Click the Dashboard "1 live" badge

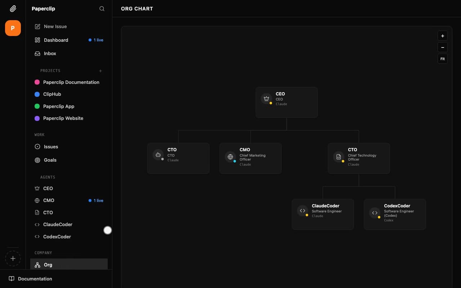(96, 40)
